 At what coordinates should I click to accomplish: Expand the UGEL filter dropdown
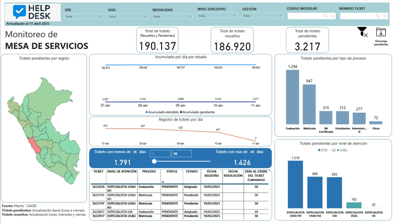pyautogui.click(x=126, y=16)
